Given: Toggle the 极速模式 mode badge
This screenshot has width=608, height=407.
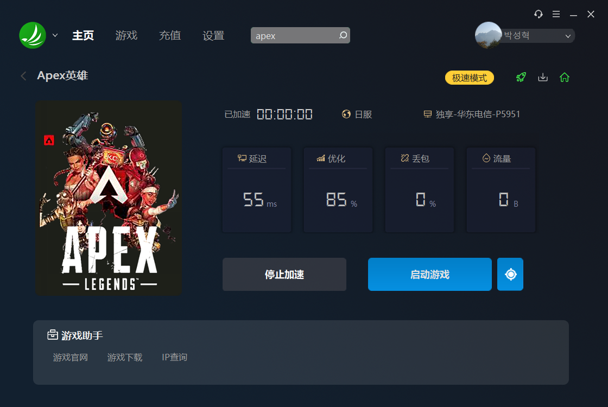Looking at the screenshot, I should point(469,78).
